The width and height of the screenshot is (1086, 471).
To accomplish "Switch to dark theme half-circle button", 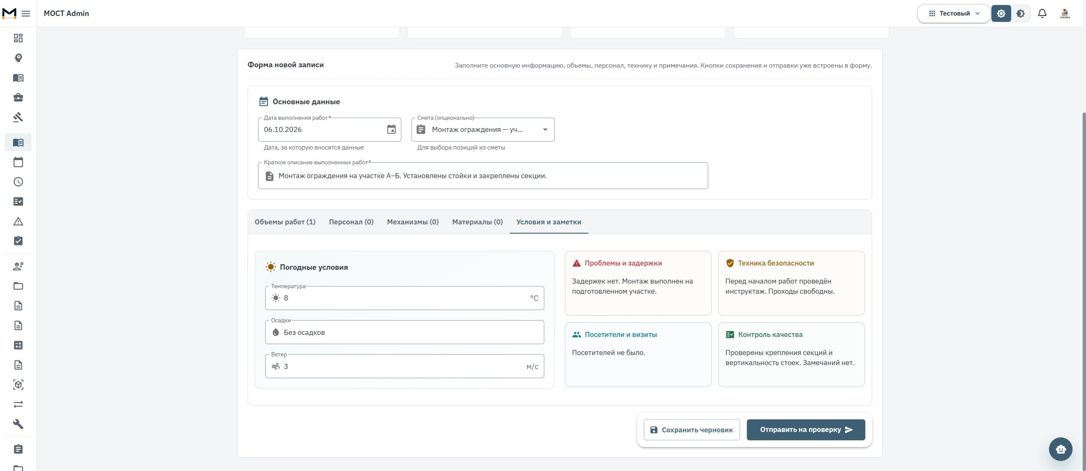I will (1021, 13).
